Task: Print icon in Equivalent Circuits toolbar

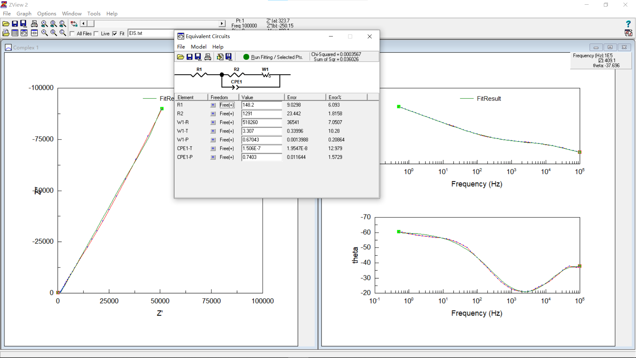Action: [208, 57]
